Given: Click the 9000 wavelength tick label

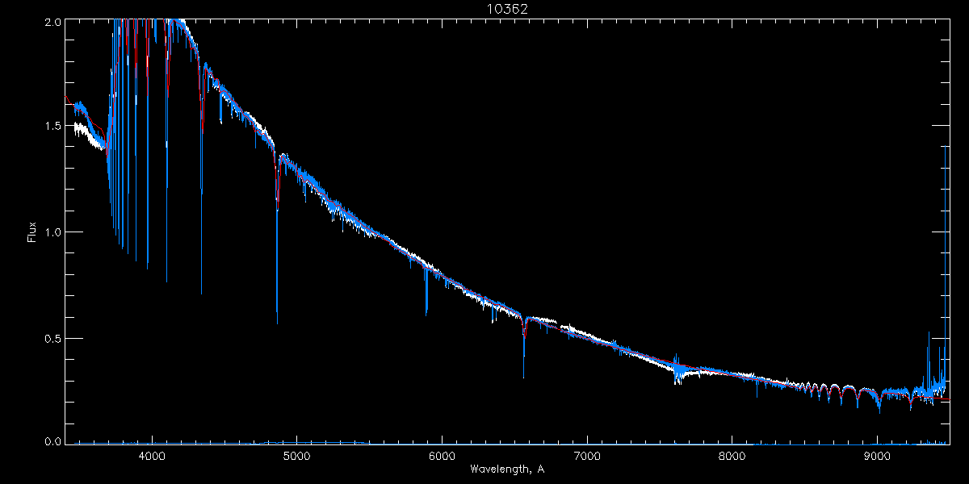Looking at the screenshot, I should click(x=878, y=456).
